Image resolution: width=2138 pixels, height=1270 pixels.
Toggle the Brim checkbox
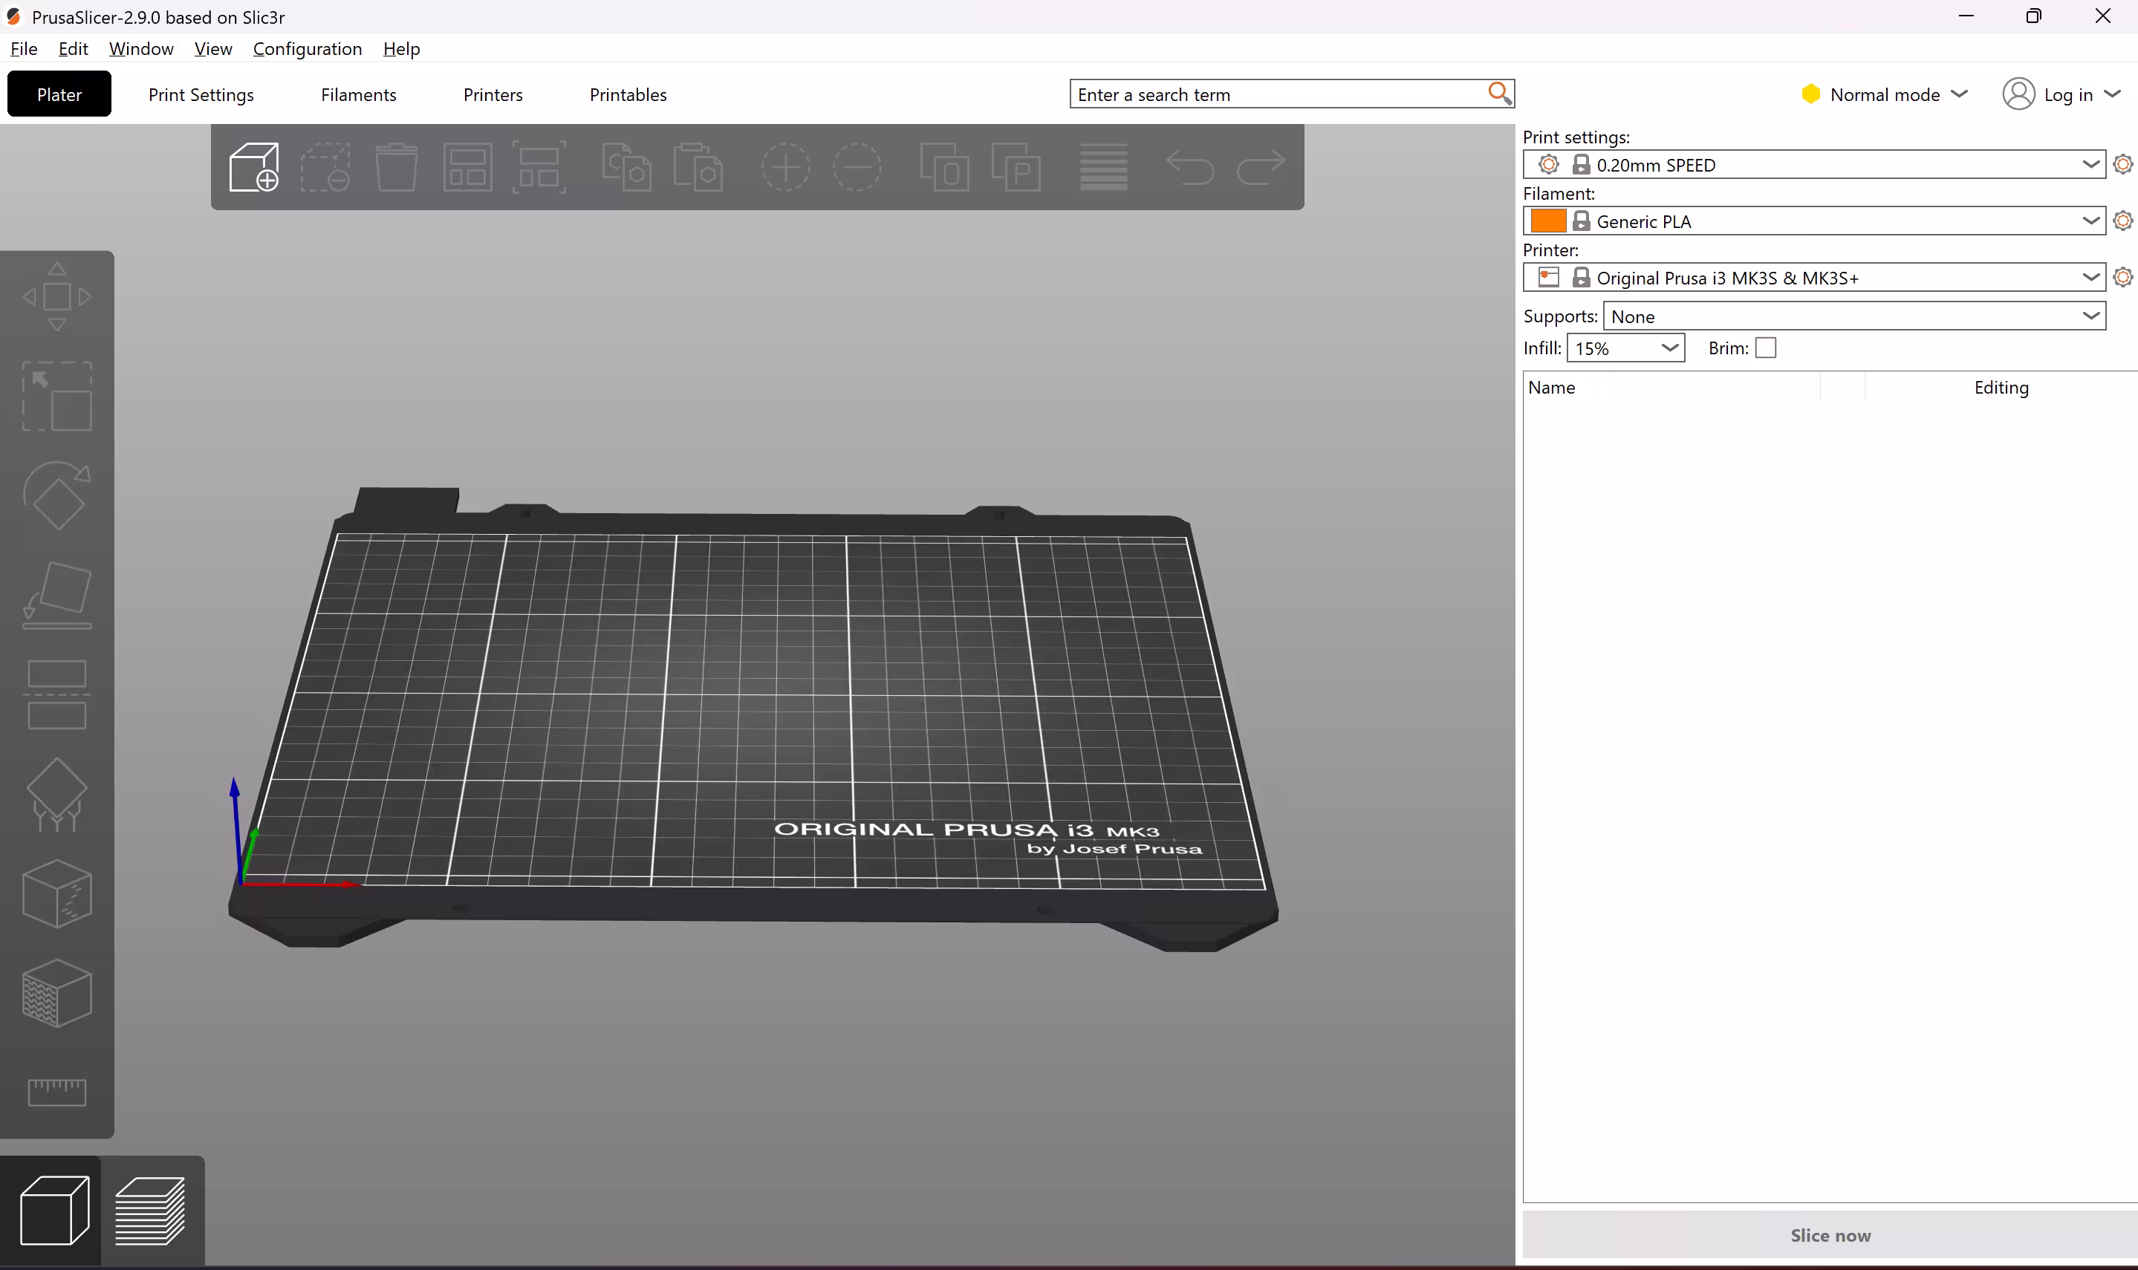pyautogui.click(x=1765, y=348)
